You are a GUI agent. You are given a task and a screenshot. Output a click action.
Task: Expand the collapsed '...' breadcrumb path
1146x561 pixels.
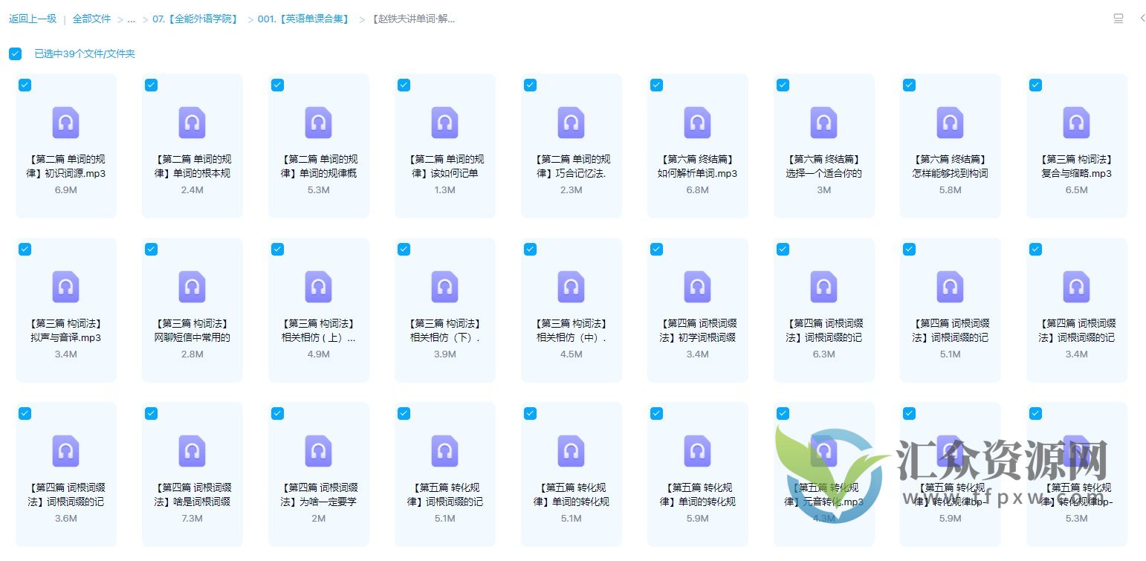(132, 19)
